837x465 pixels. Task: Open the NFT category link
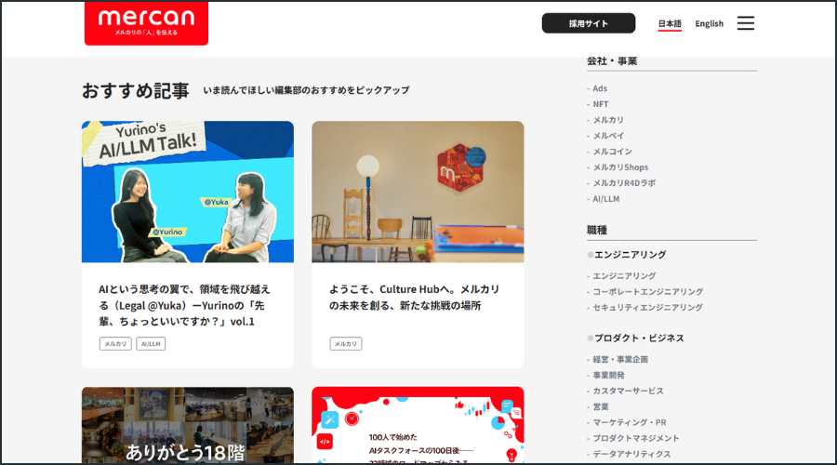click(x=601, y=104)
